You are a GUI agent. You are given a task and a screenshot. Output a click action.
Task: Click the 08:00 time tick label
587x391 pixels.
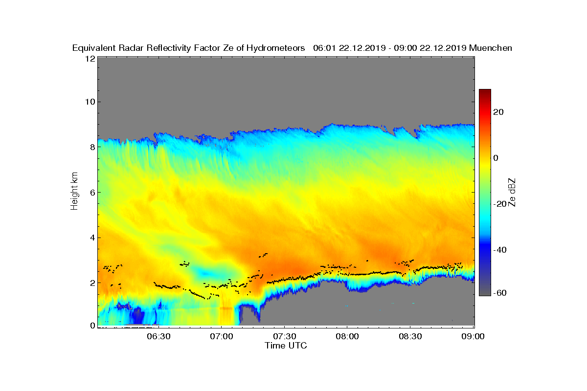click(347, 337)
